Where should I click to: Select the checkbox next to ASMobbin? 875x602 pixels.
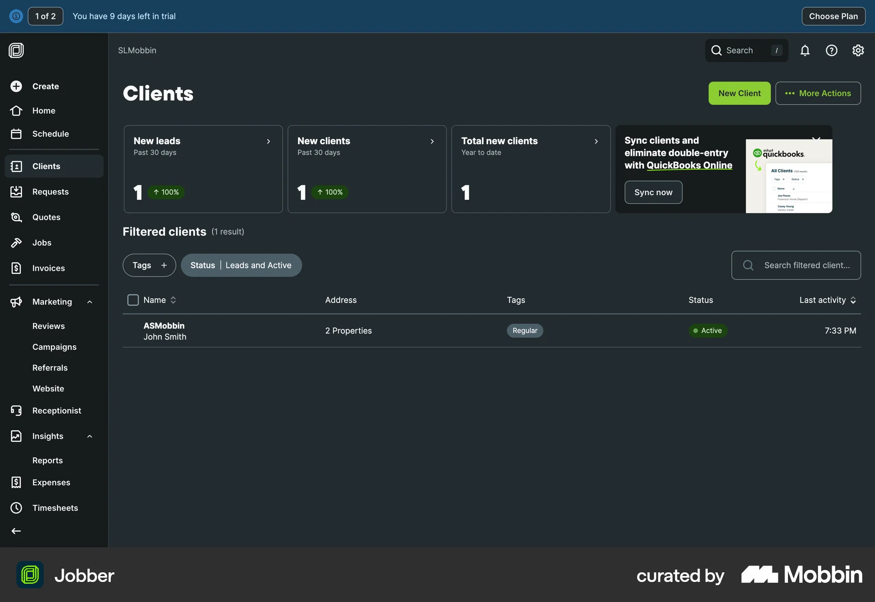coord(133,331)
